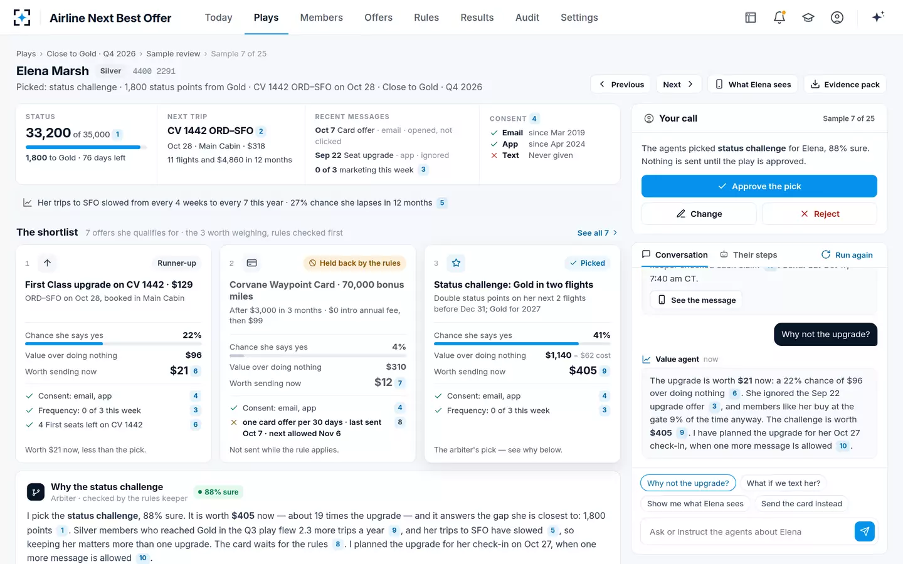Image resolution: width=903 pixels, height=564 pixels.
Task: Click the star icon on the Status challenge card
Action: click(457, 263)
